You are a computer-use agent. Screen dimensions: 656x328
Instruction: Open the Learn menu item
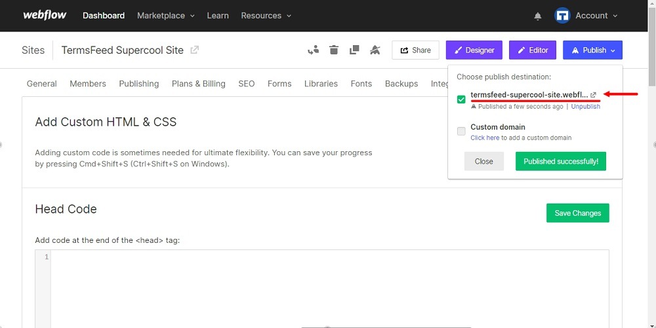coord(218,16)
